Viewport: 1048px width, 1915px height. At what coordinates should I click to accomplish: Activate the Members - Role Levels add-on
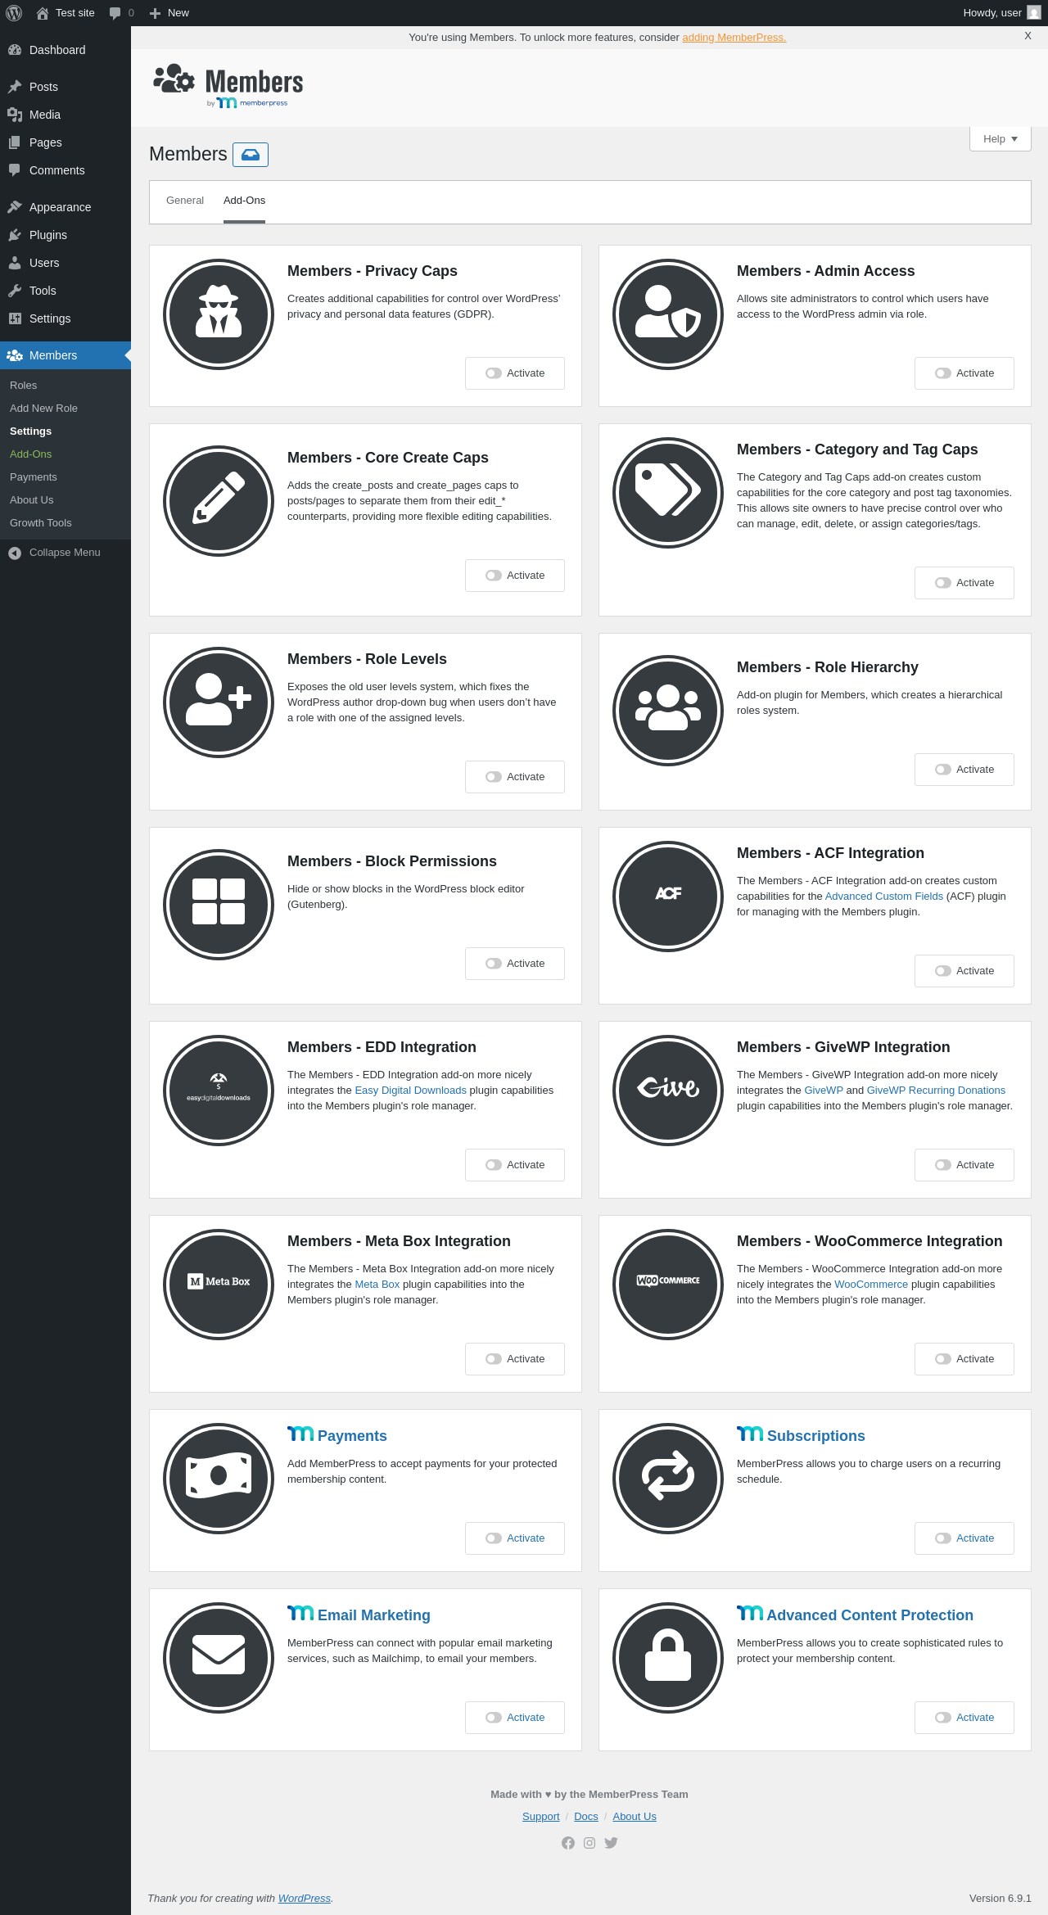tap(515, 777)
